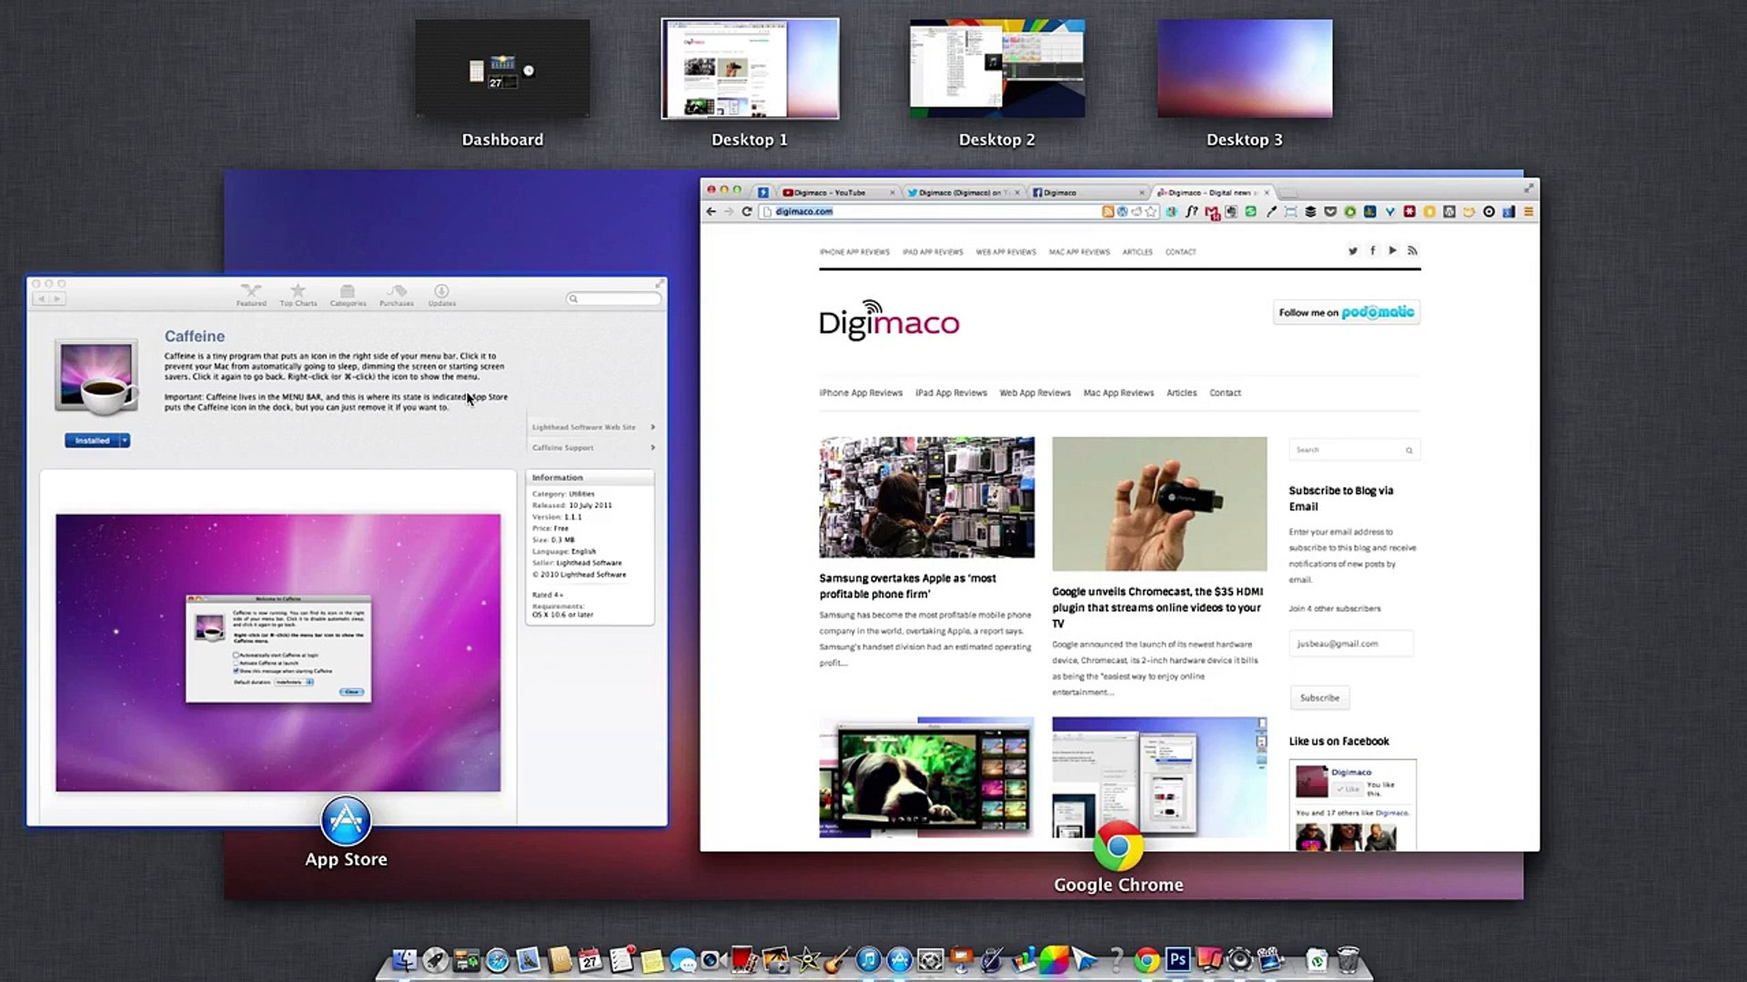1747x982 pixels.
Task: Click Subscribe button on Digimaco sidebar
Action: (x=1319, y=697)
